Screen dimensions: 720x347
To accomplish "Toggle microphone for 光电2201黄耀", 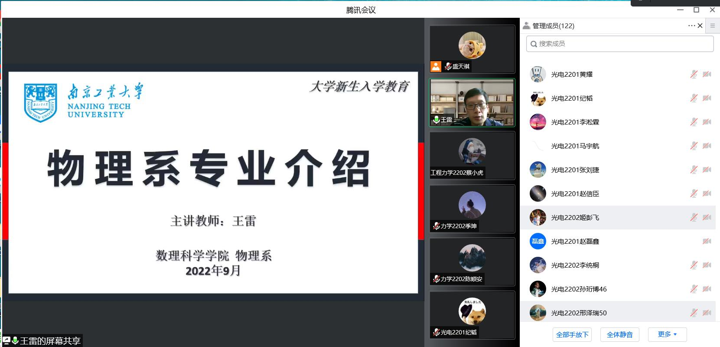I will 694,74.
